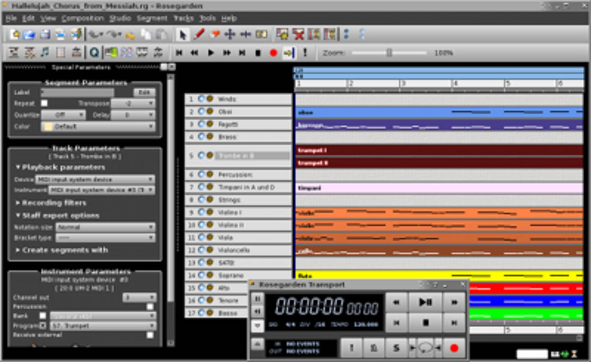
Task: Click the main toolbar fast forward button
Action: (x=227, y=52)
